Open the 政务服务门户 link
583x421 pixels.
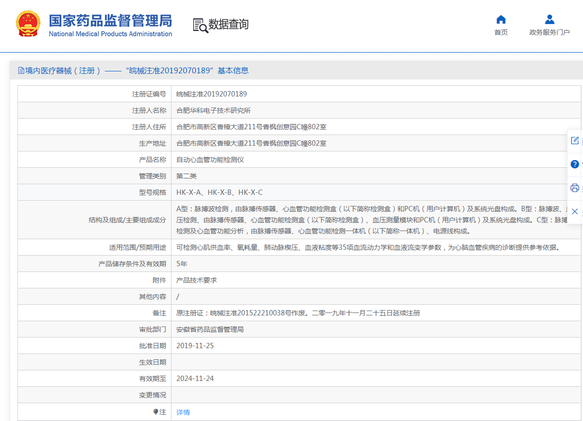tap(550, 32)
